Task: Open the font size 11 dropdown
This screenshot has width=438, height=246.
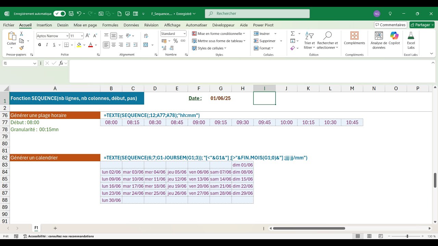Action: [82, 36]
